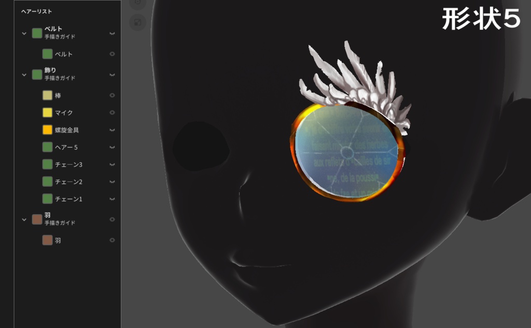
Task: Click the brown swatch of 羽 group
Action: pos(37,219)
